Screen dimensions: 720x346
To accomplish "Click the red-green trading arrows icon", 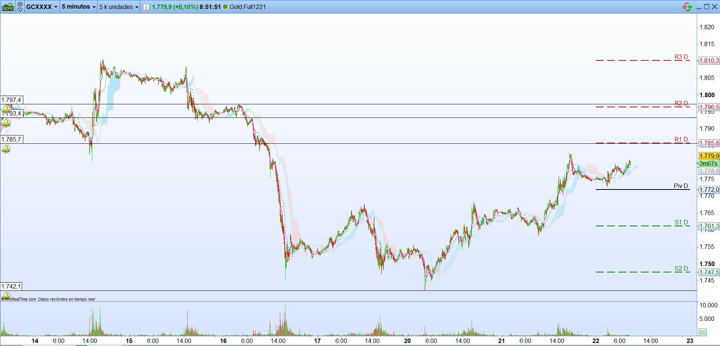I will 688,7.
